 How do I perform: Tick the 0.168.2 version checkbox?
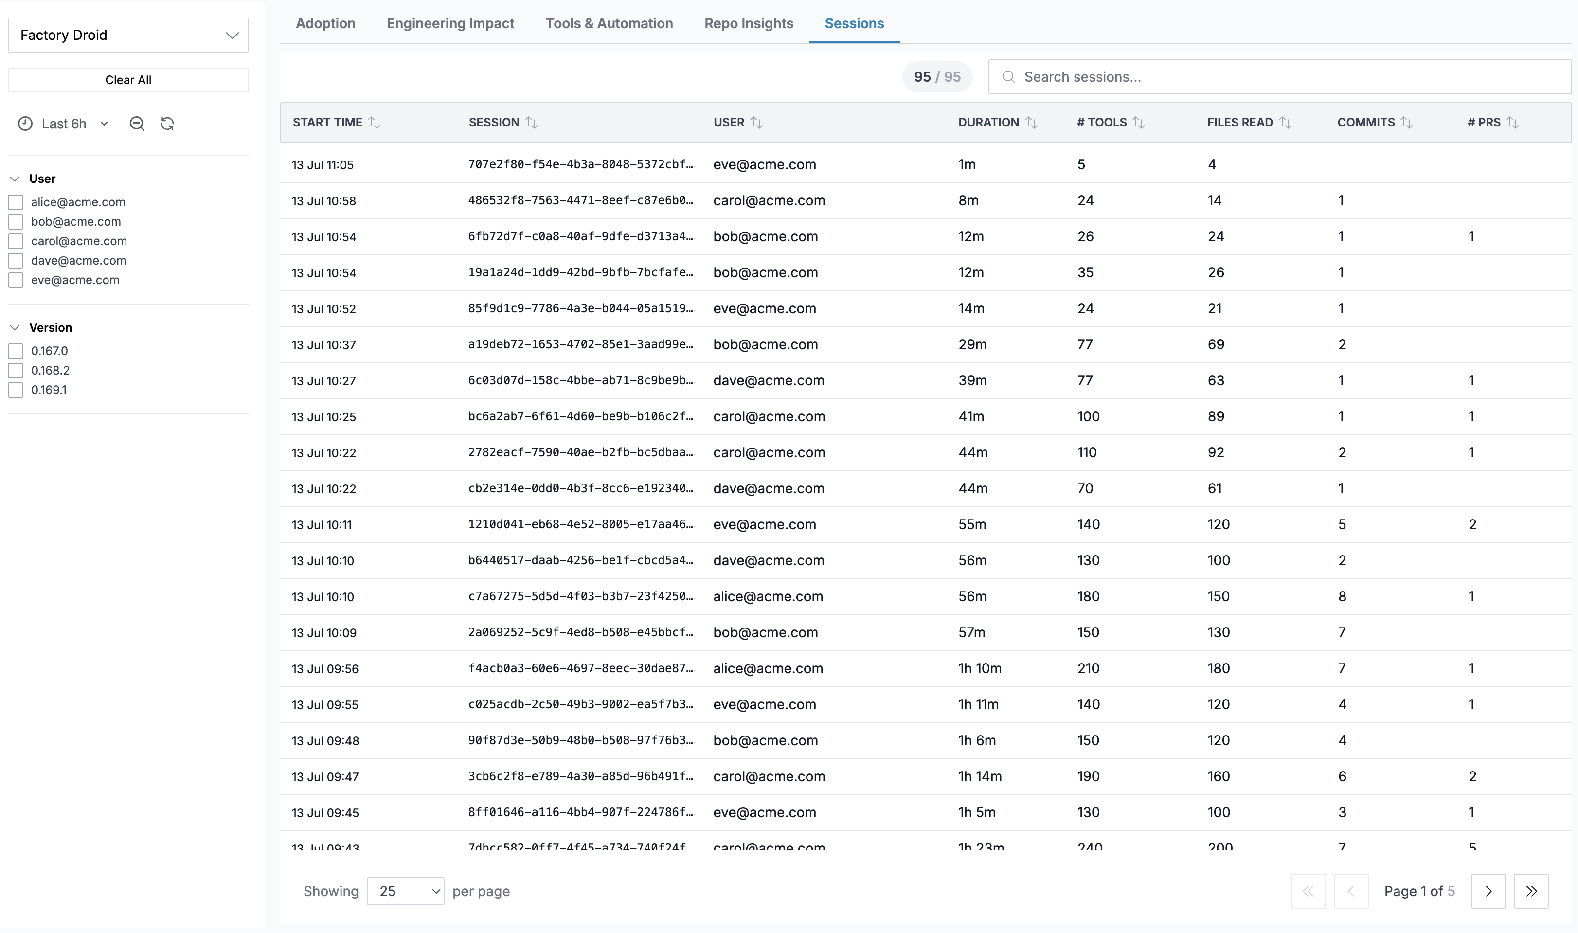click(x=16, y=370)
